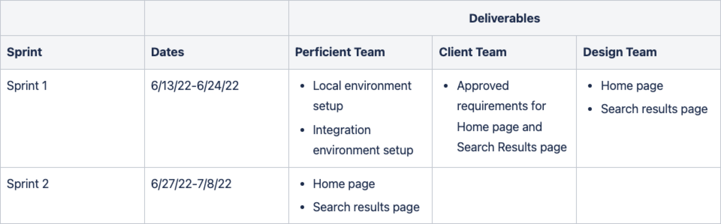Select the Design Team column header
Image resolution: width=721 pixels, height=224 pixels.
[x=620, y=52]
